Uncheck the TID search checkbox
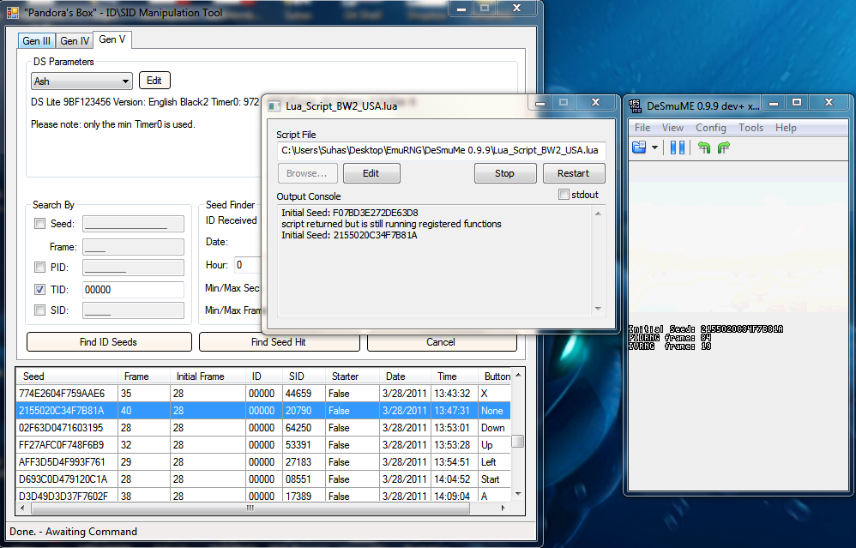Screen dimensions: 856x548 click(x=39, y=289)
